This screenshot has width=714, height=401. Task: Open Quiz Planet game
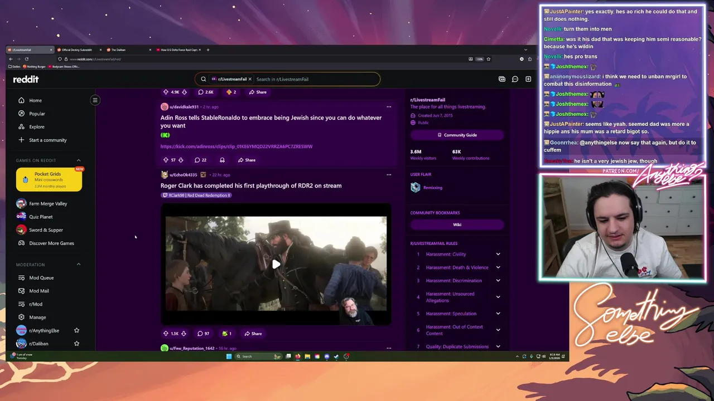(41, 217)
